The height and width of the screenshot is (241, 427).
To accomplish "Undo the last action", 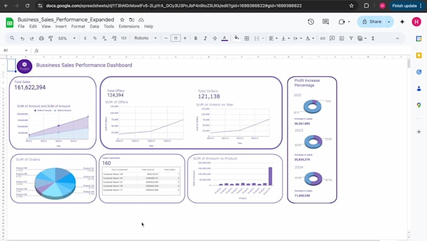I will click(x=23, y=38).
